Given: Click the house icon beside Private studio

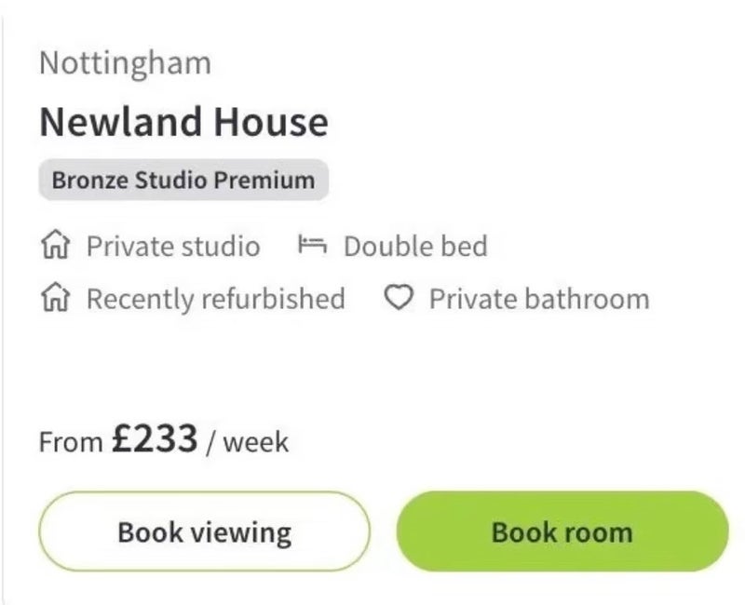Looking at the screenshot, I should 57,247.
